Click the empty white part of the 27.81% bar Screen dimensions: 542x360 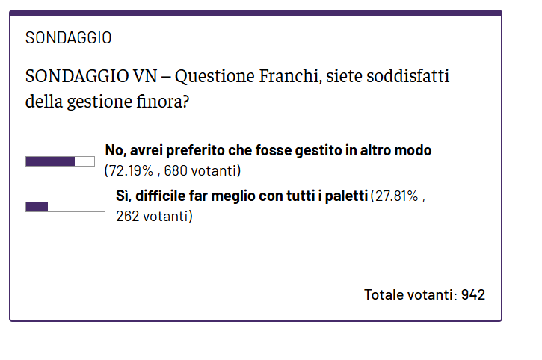pyautogui.click(x=76, y=207)
